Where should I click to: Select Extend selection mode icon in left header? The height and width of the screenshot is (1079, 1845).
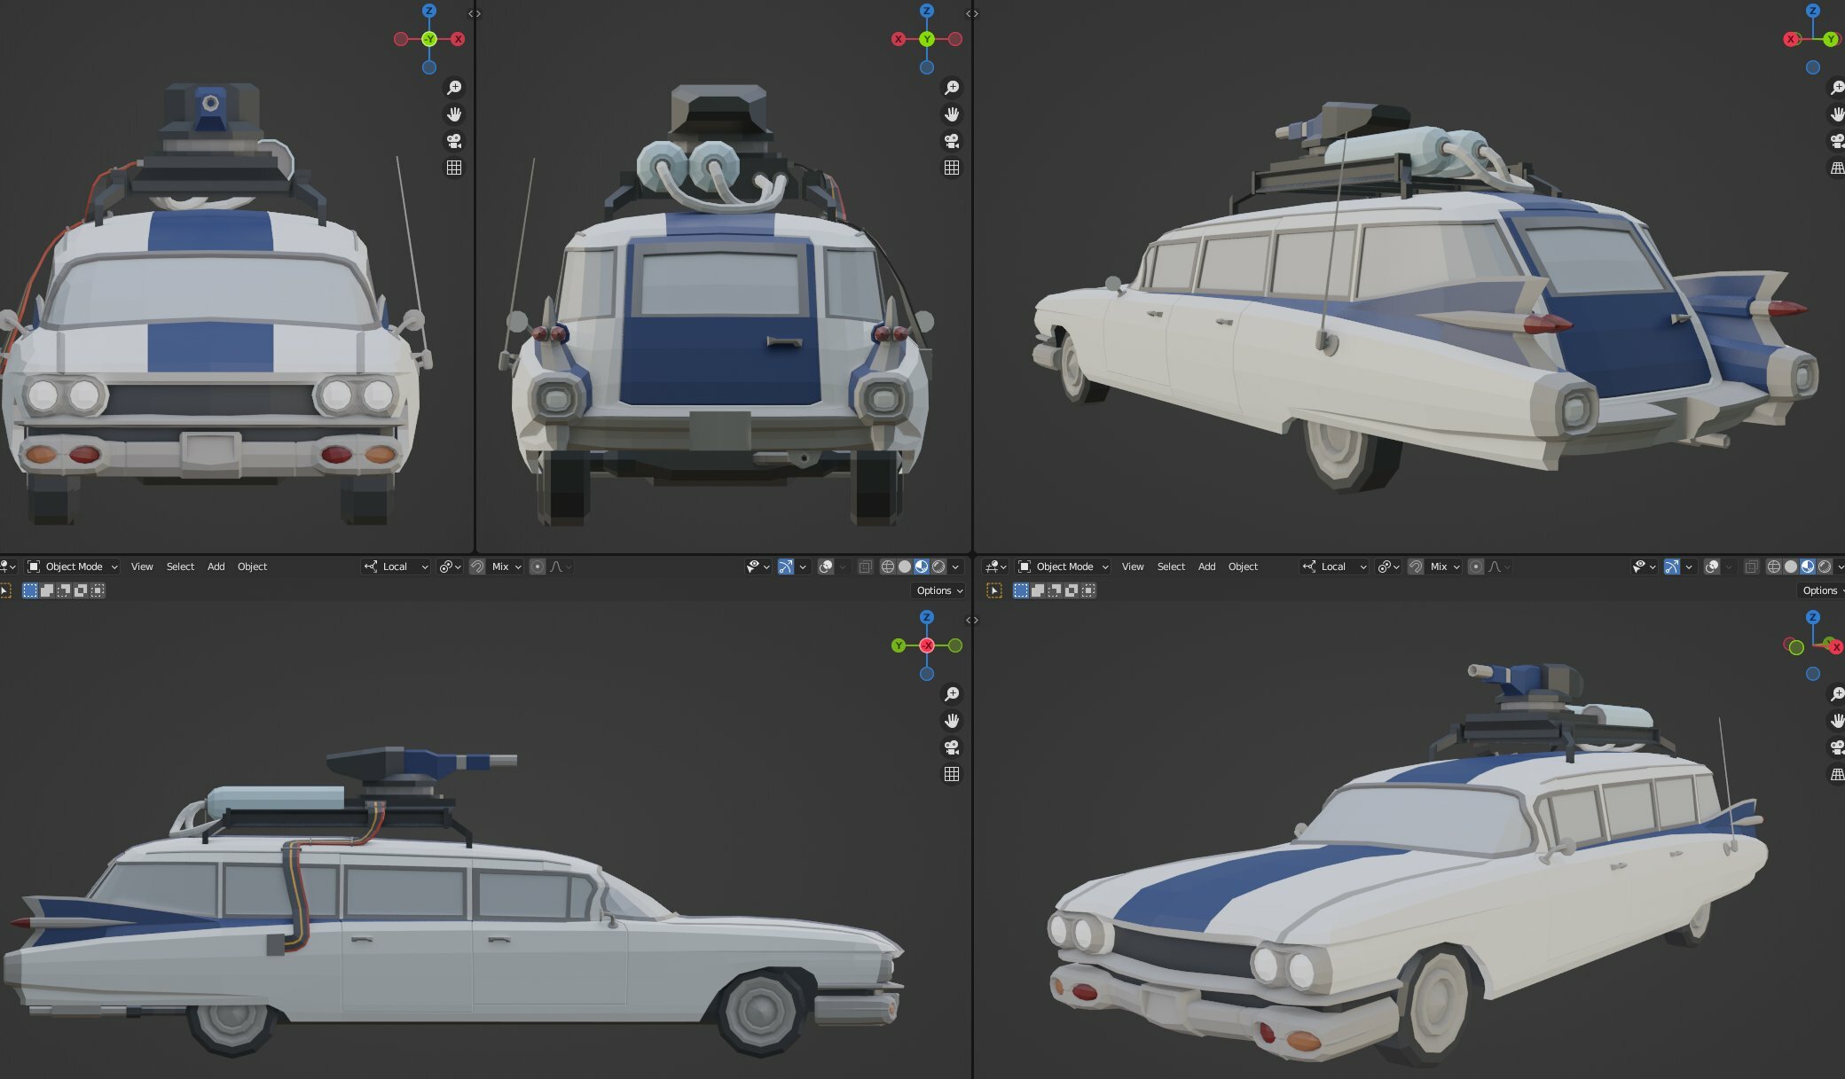[x=47, y=590]
